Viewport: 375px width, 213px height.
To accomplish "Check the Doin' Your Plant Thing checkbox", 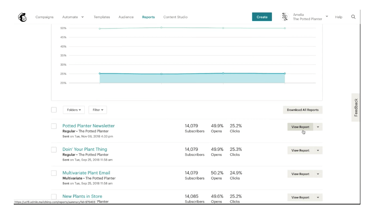I will [x=54, y=150].
